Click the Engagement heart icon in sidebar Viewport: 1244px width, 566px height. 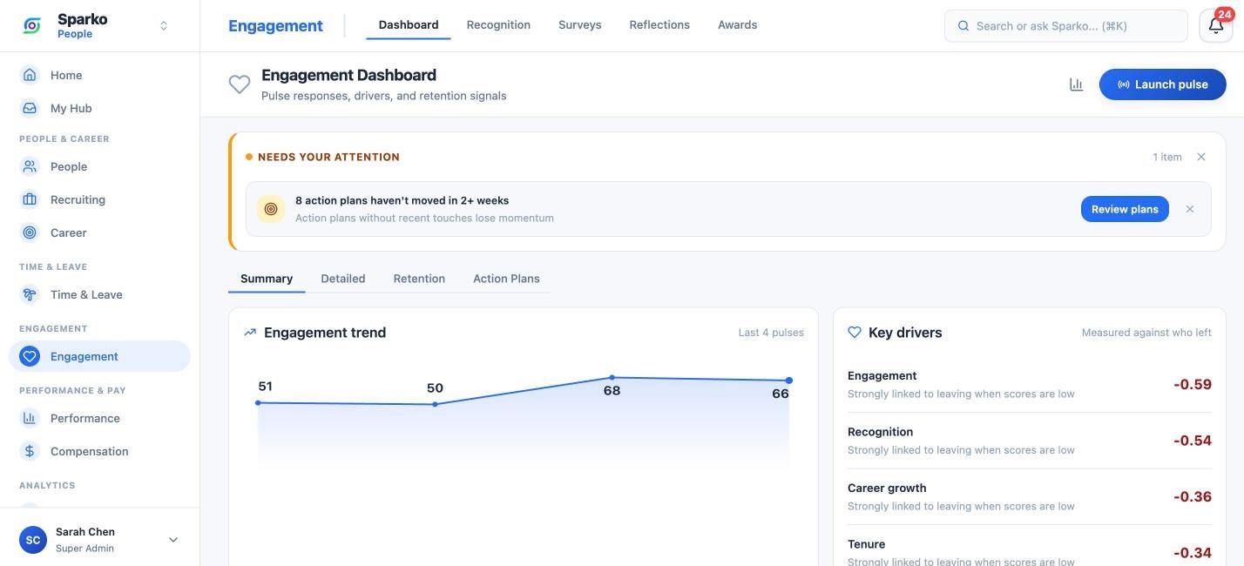pos(30,356)
